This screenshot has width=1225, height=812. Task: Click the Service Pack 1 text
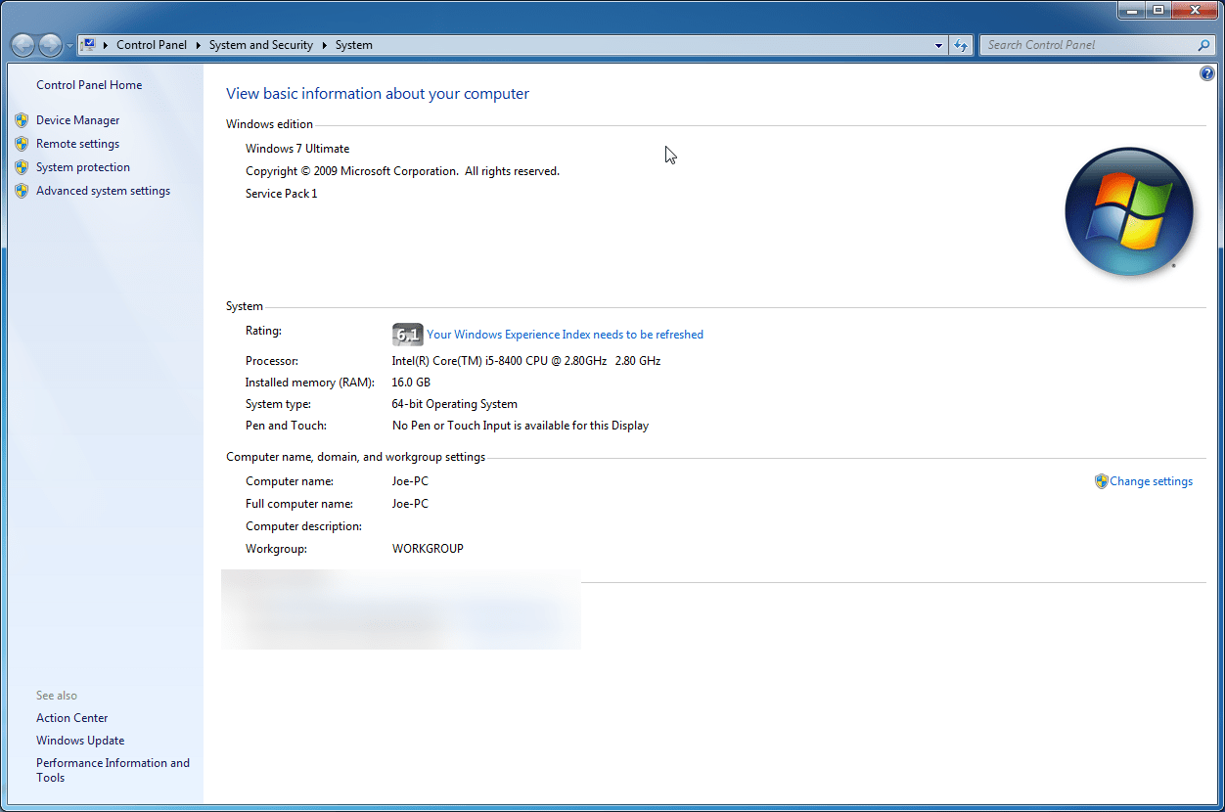[282, 194]
